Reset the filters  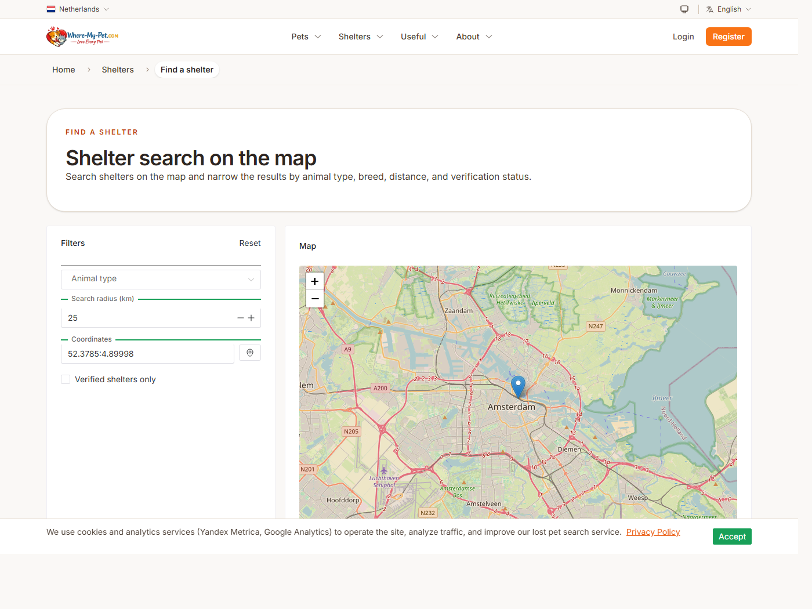pos(249,243)
